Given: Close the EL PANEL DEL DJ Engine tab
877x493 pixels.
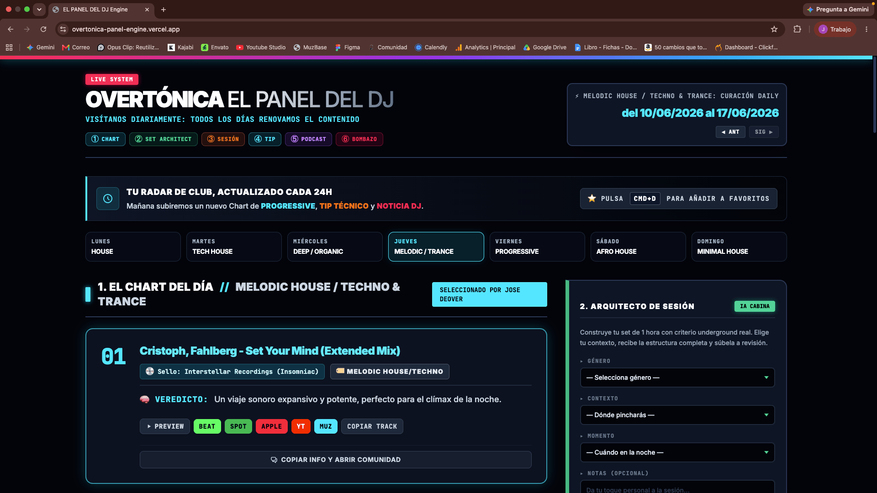Looking at the screenshot, I should pyautogui.click(x=147, y=10).
